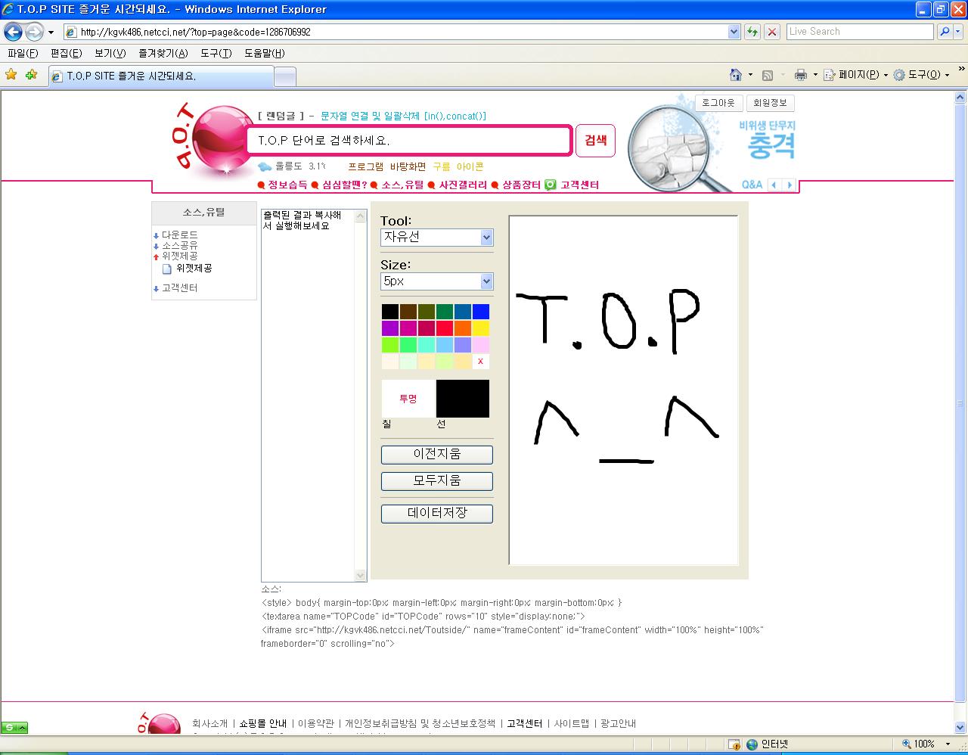This screenshot has height=755, width=968.
Task: Print the page using the printer icon
Action: (801, 75)
